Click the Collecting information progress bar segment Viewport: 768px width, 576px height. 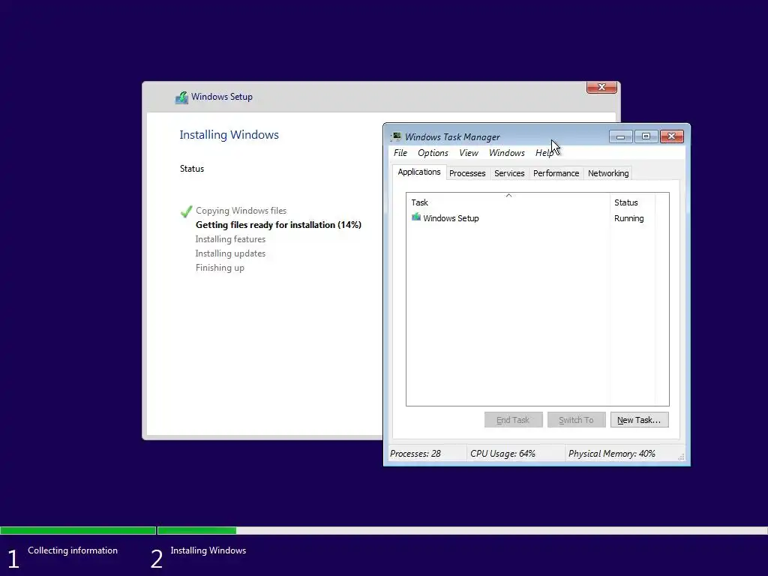click(x=78, y=530)
